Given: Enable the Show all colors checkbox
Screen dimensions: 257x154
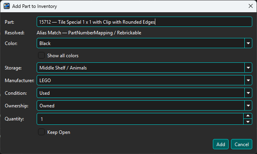Looking at the screenshot, I should click(x=41, y=56).
